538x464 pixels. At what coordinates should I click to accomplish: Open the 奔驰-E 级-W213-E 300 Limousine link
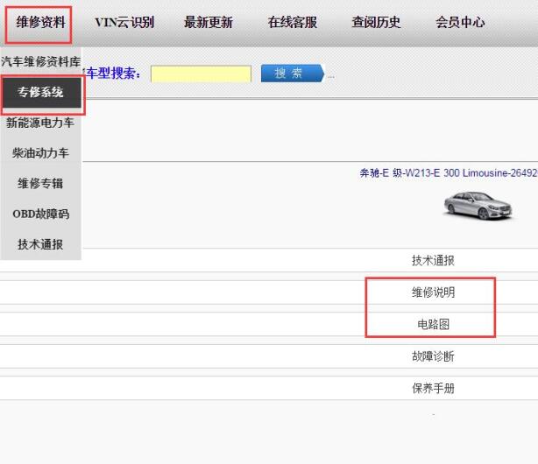[449, 173]
